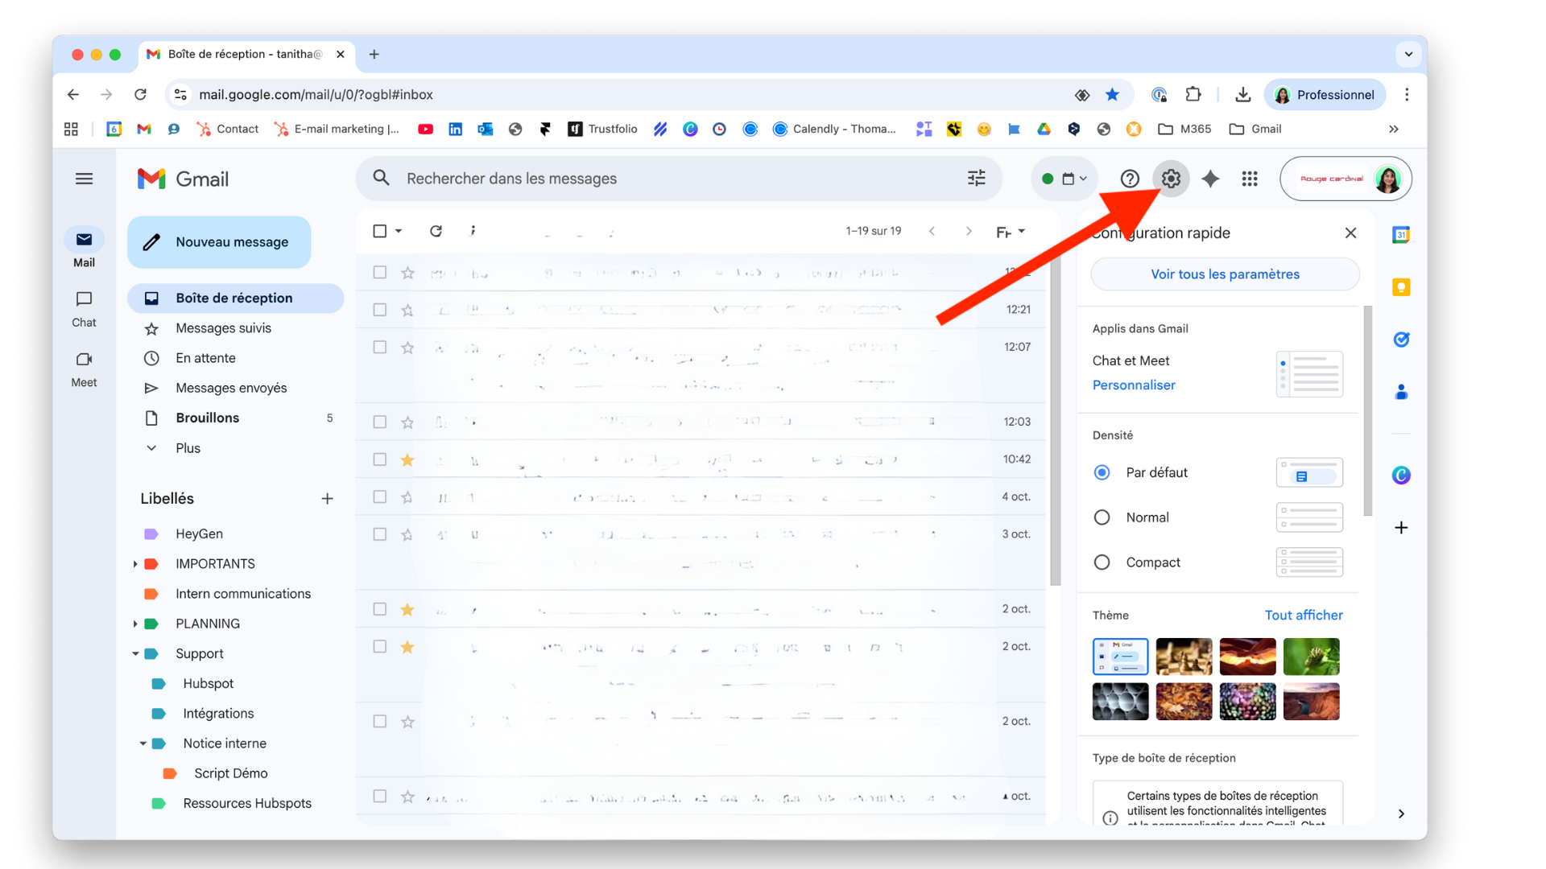Toggle the main menu hamburger icon
This screenshot has height=869, width=1546.
84,179
